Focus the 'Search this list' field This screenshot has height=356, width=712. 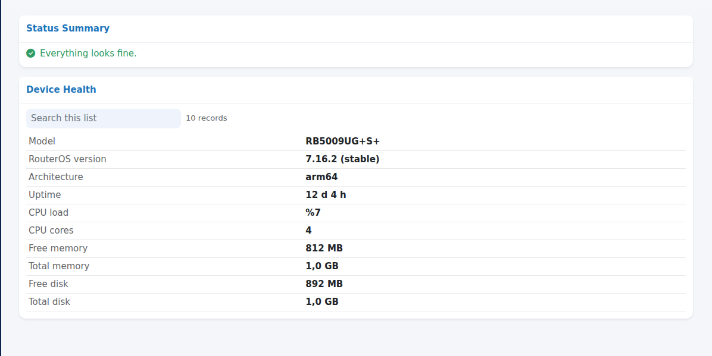click(104, 118)
